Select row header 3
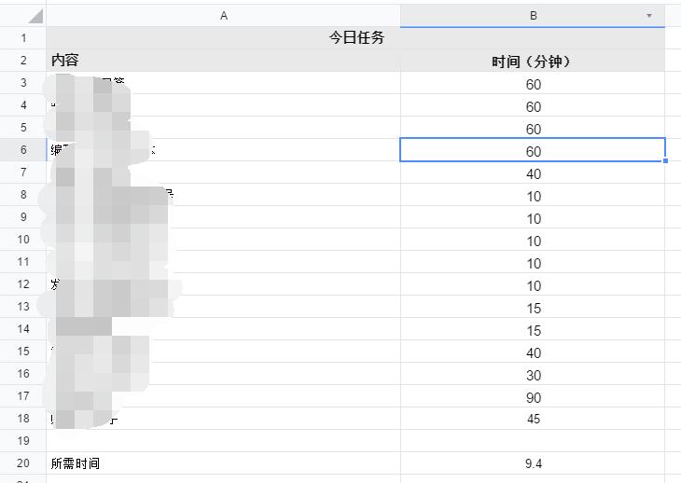 23,83
